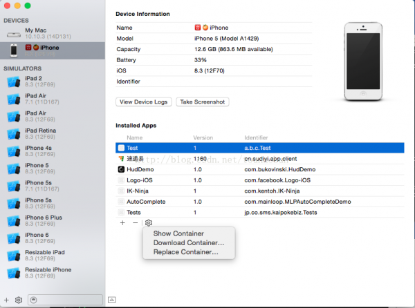The image size is (415, 308).
Task: Click the Version column header
Action: [x=203, y=137]
